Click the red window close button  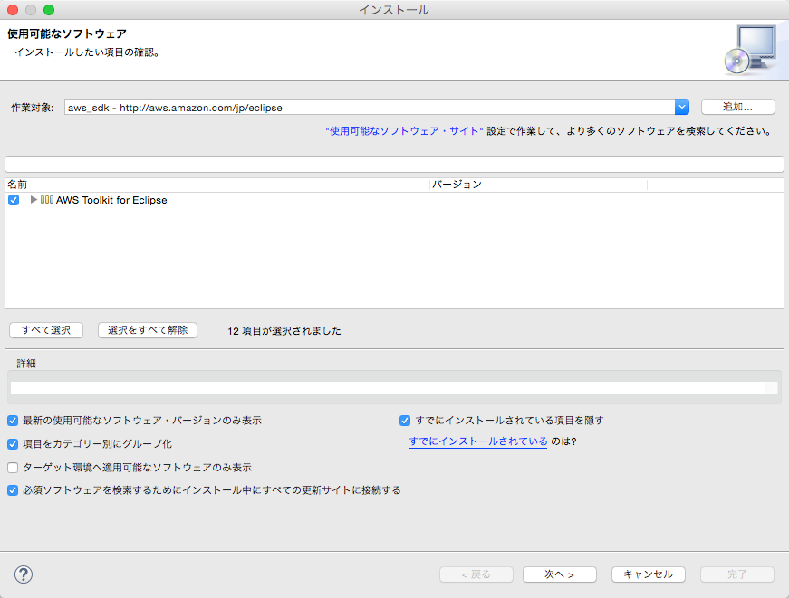click(x=13, y=10)
